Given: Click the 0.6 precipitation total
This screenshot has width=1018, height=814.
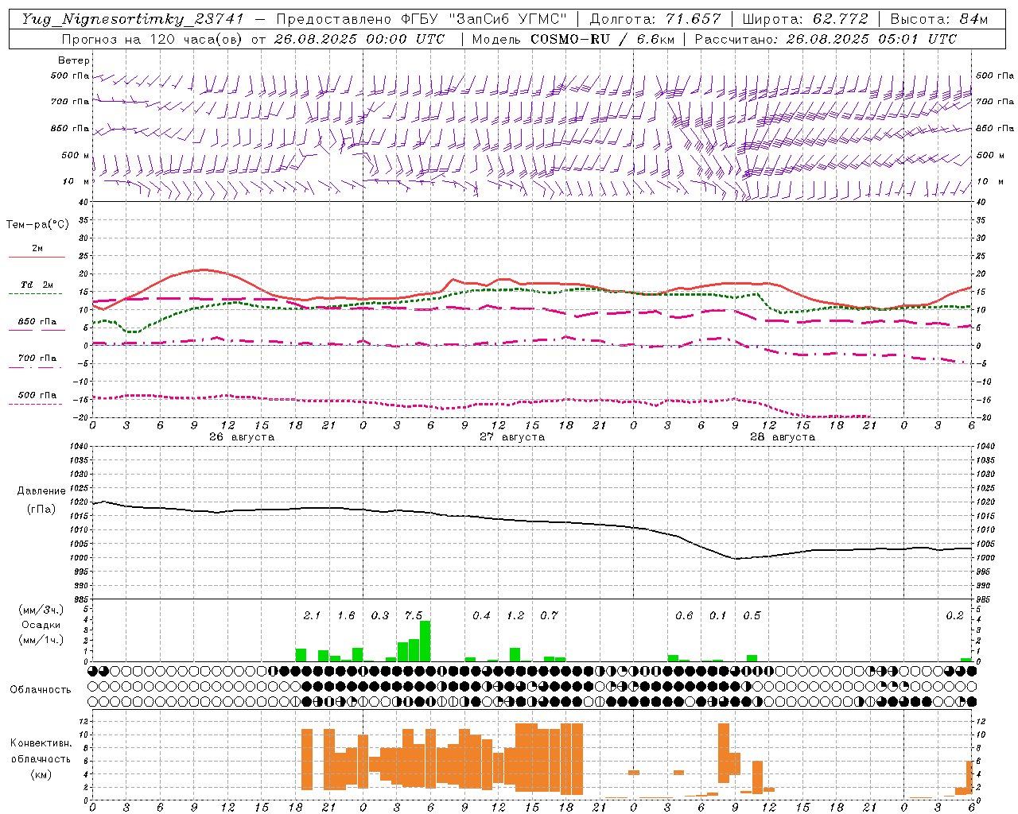Looking at the screenshot, I should click(x=684, y=615).
